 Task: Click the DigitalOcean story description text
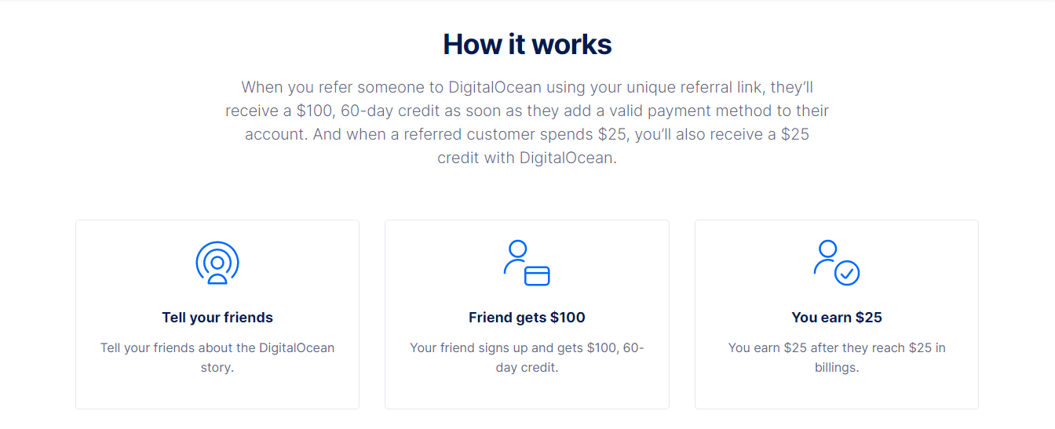point(217,347)
